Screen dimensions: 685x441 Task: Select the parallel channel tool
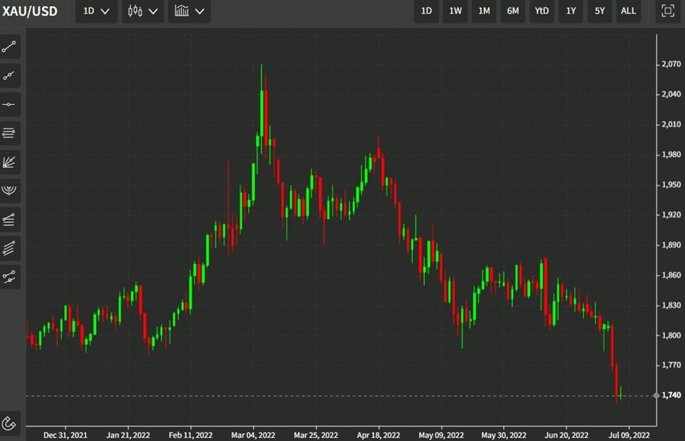[9, 249]
